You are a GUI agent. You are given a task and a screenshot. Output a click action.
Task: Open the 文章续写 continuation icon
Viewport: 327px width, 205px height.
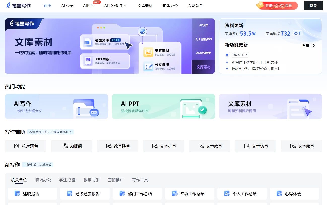pos(201,146)
